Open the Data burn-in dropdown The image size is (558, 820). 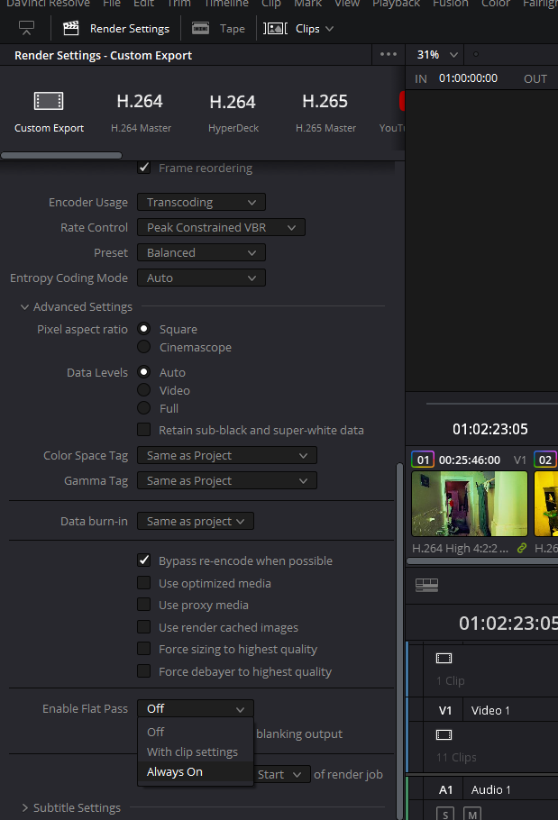pos(196,522)
